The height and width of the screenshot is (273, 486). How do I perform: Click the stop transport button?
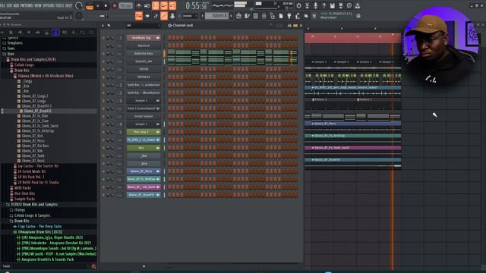point(106,5)
